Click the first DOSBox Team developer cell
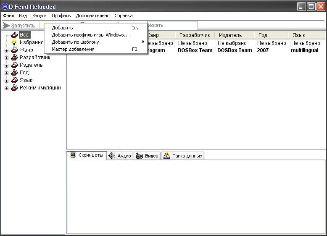327x236 pixels. [x=195, y=50]
